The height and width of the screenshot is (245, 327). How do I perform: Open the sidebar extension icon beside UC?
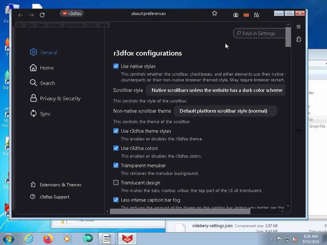(256, 15)
